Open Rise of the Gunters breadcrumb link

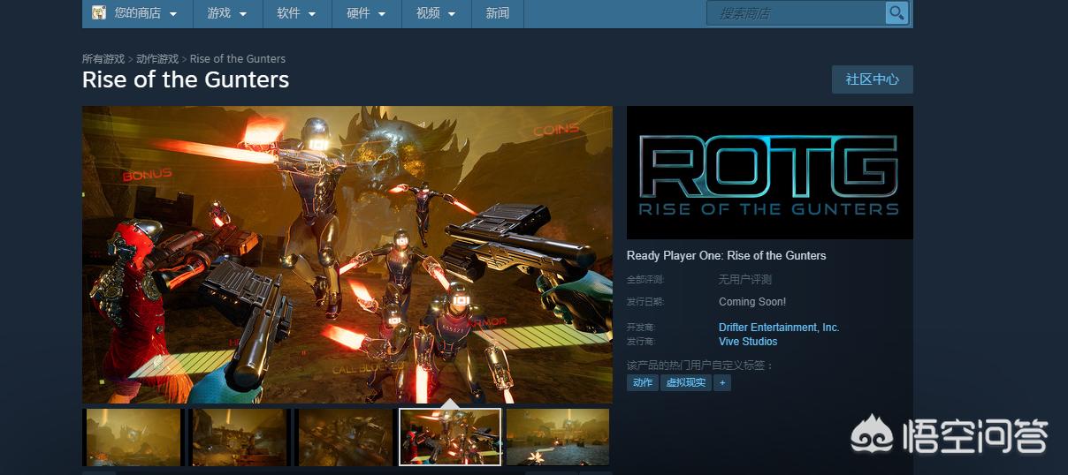coord(238,59)
